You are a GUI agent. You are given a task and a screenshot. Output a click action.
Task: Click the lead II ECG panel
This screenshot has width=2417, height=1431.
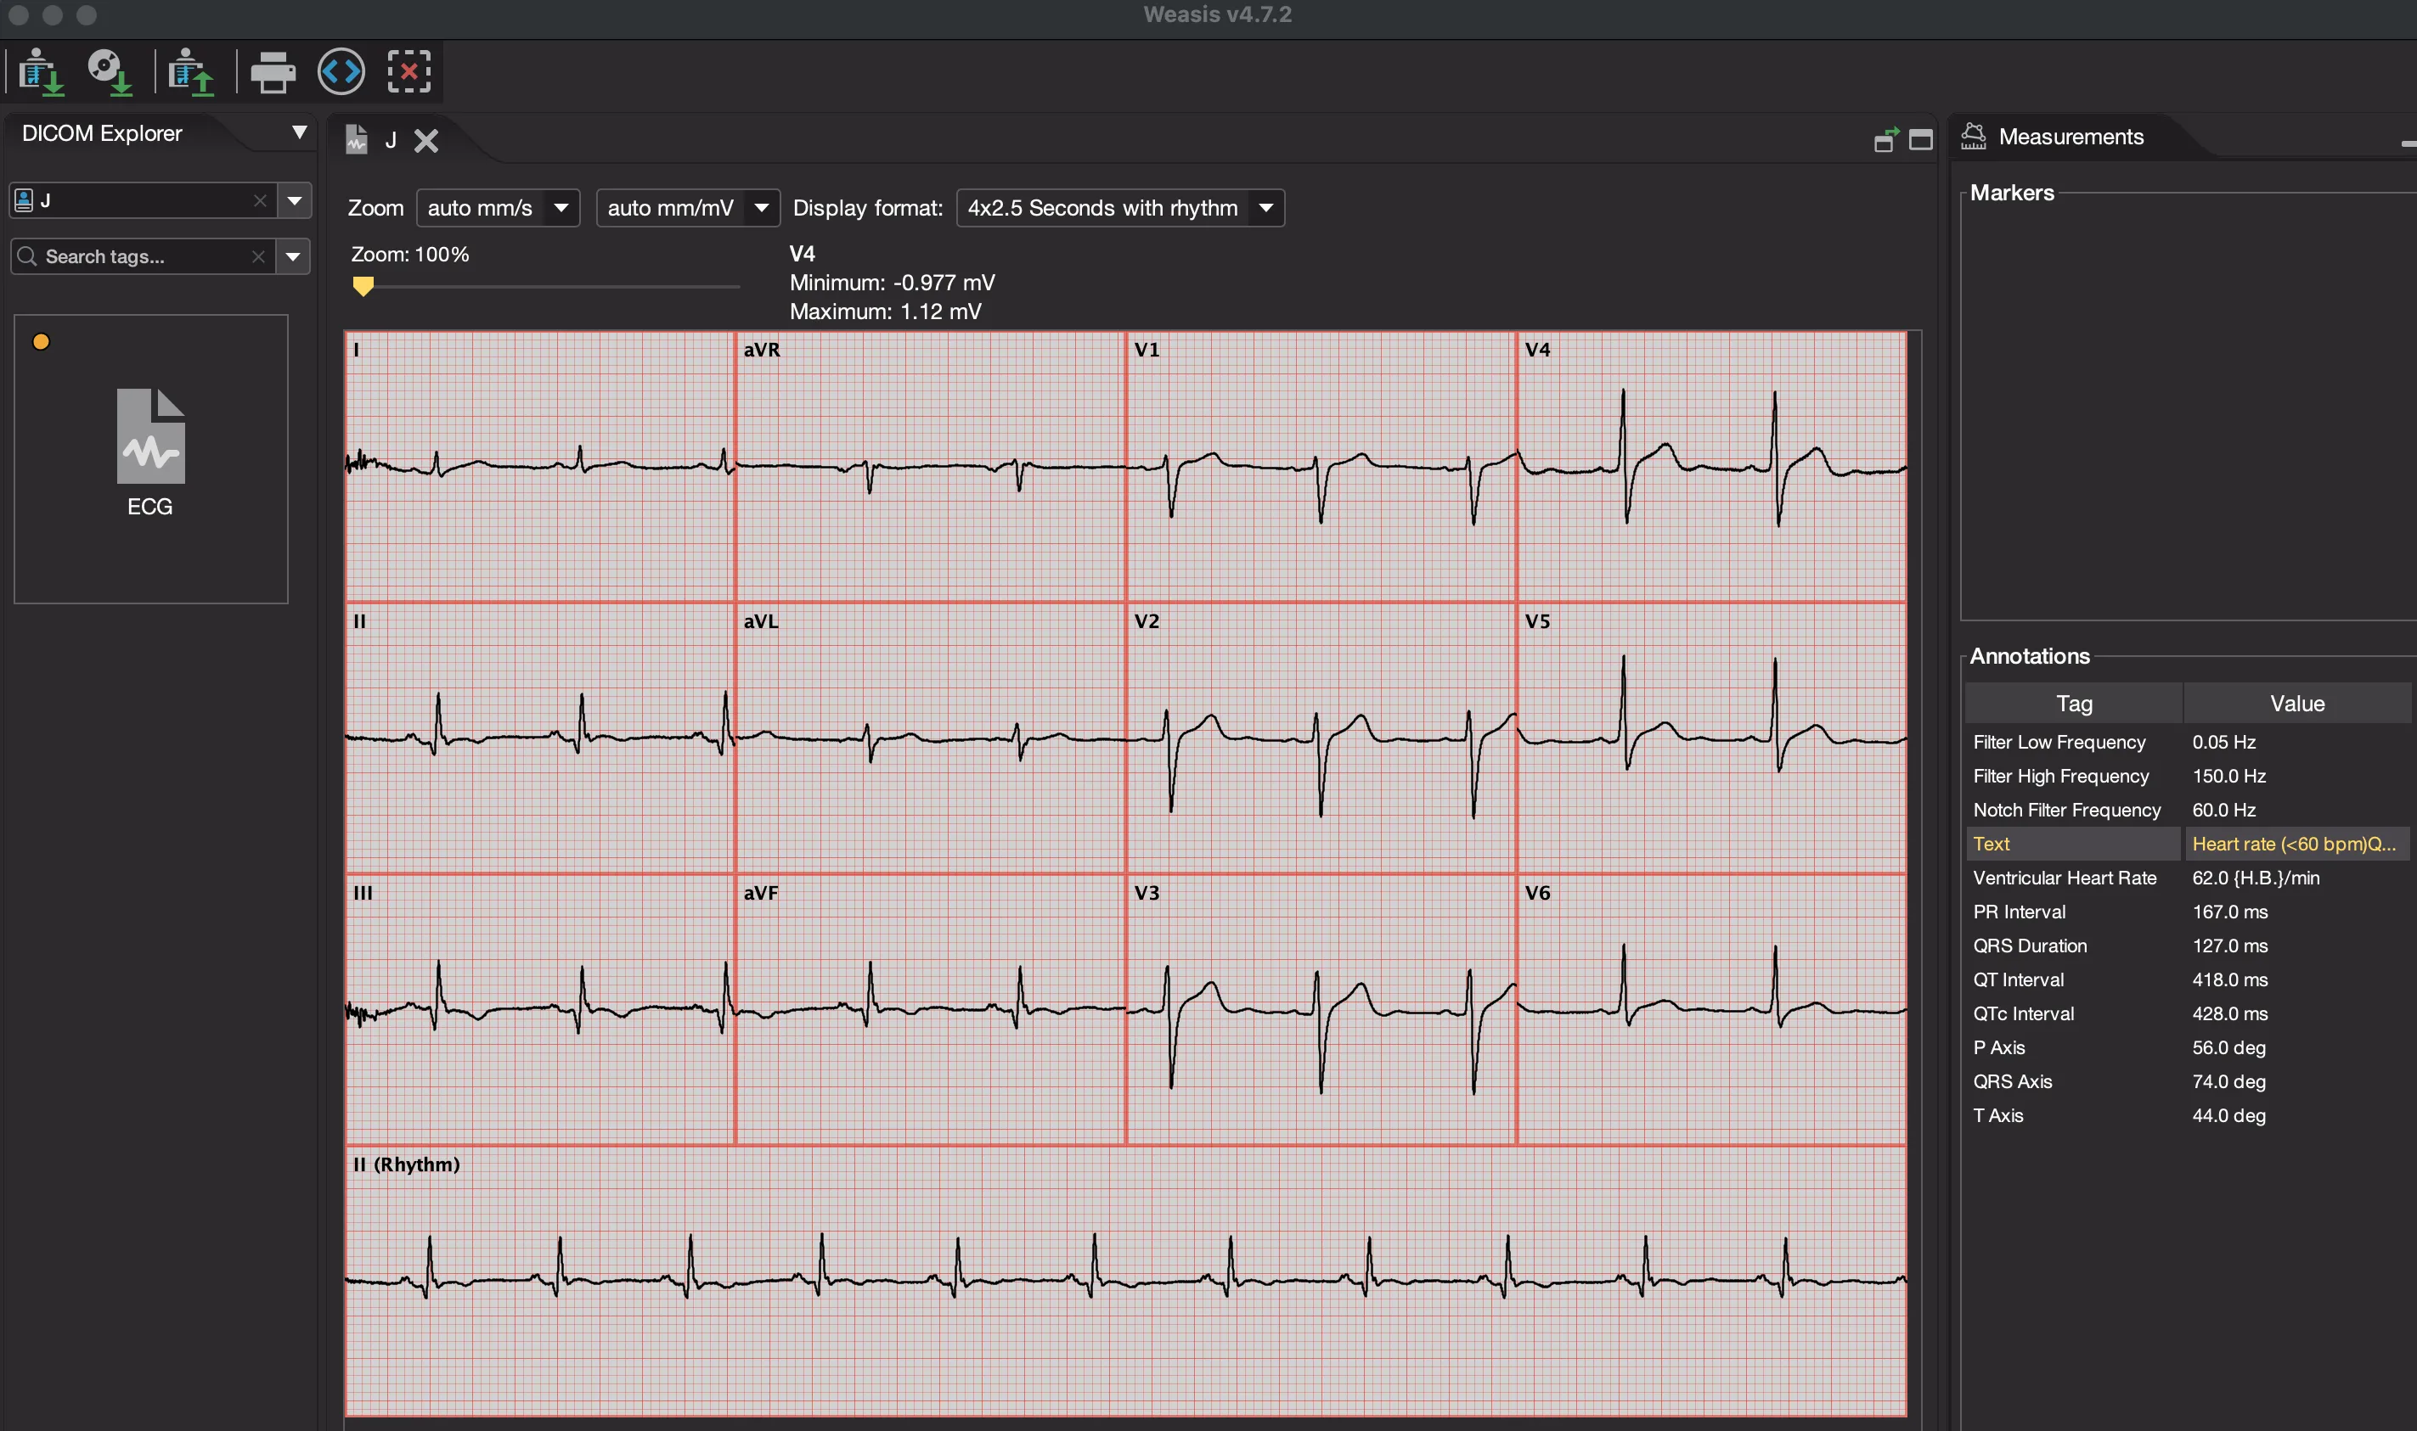(x=540, y=738)
